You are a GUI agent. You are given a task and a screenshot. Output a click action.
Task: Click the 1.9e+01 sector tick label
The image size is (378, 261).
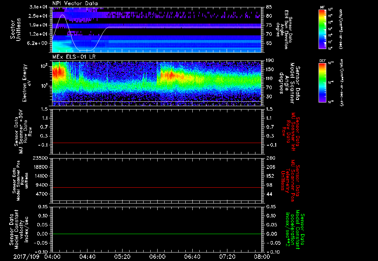click(x=39, y=25)
